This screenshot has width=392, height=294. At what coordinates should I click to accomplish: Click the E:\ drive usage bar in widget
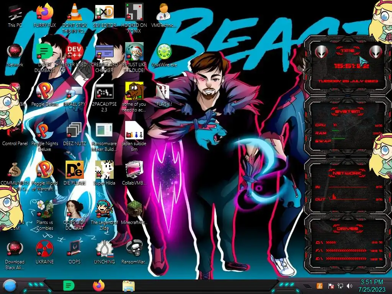[x=349, y=259]
